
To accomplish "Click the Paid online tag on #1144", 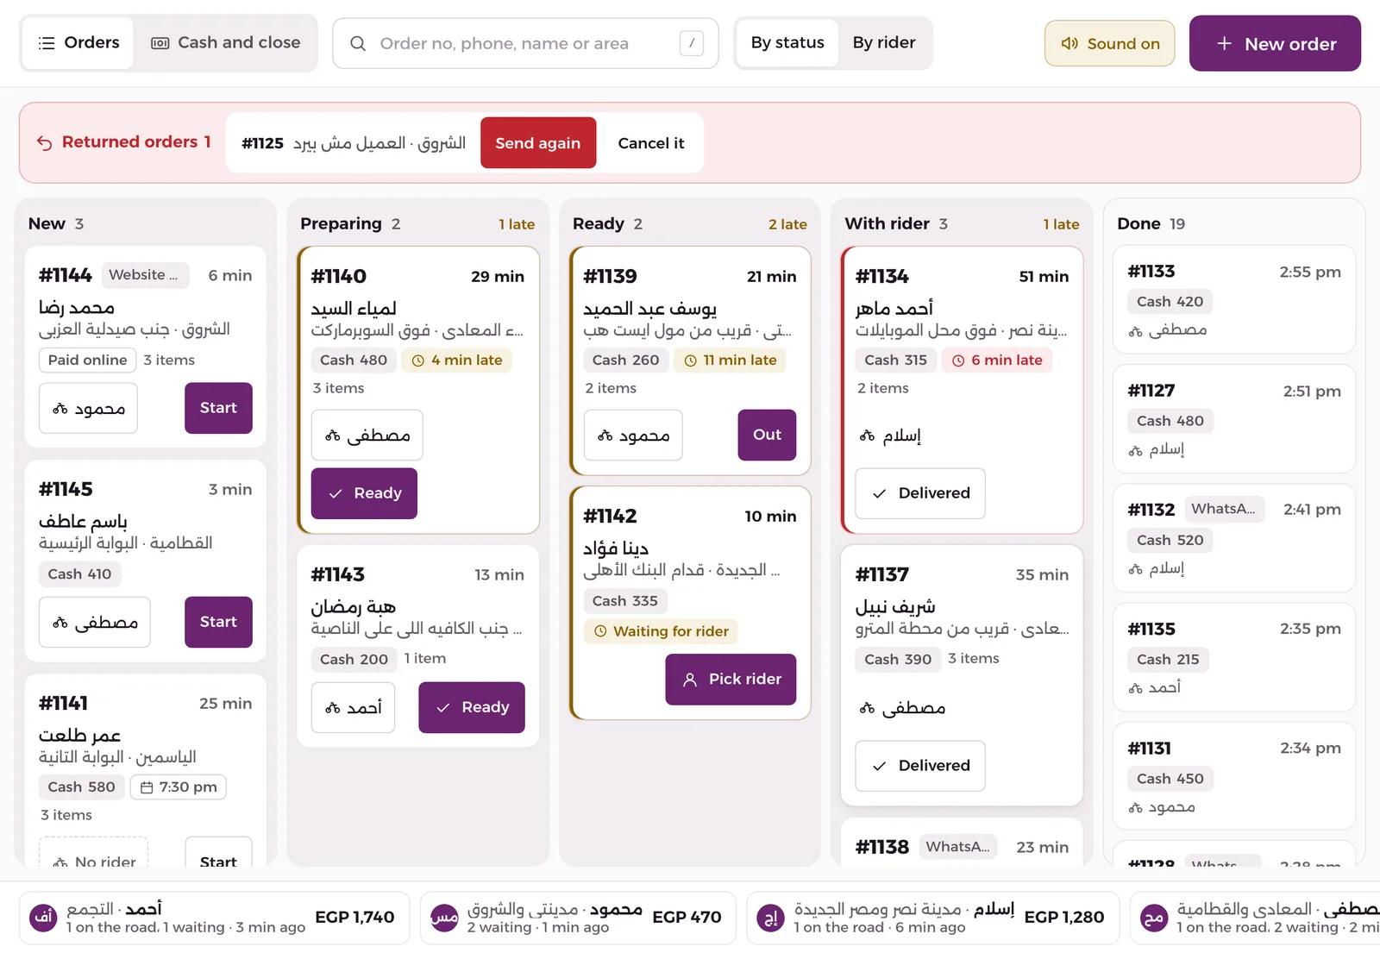I will coord(87,360).
